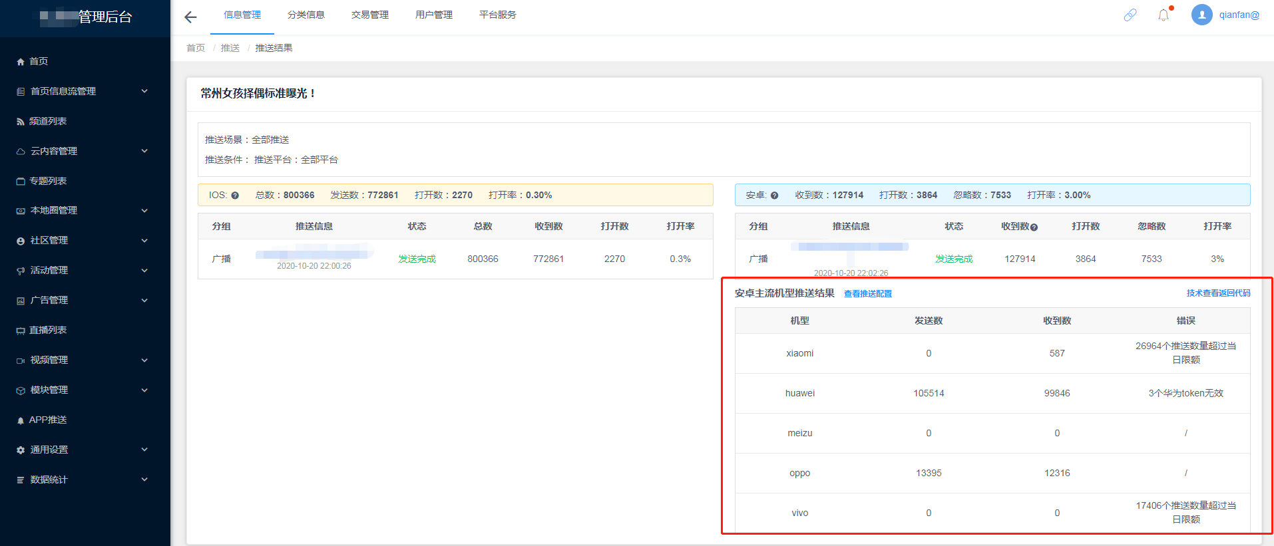The height and width of the screenshot is (546, 1274).
Task: Click the 管理后台 logo title
Action: point(105,17)
